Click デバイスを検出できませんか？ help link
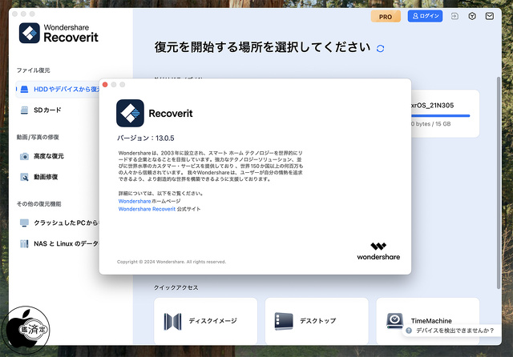Screen dimensions: 513x357 click(454, 331)
